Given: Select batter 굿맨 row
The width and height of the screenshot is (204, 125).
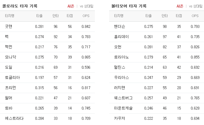Looking at the screenshot, I should (x=47, y=27).
